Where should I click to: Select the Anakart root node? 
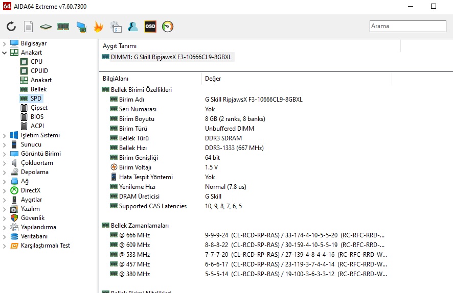tap(31, 53)
